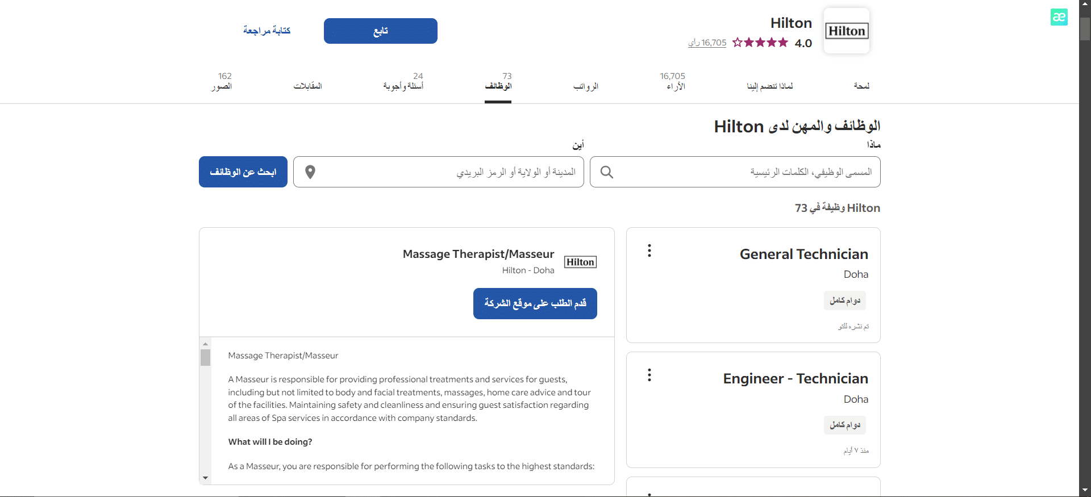Click the blue follow button

pos(381,31)
